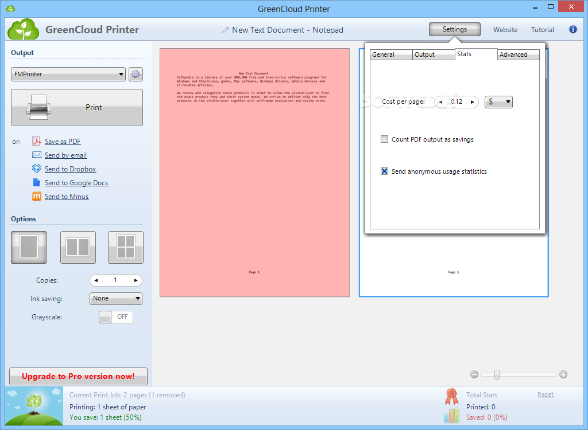Click the 'Saved: 0 (0%)' text

(x=486, y=417)
